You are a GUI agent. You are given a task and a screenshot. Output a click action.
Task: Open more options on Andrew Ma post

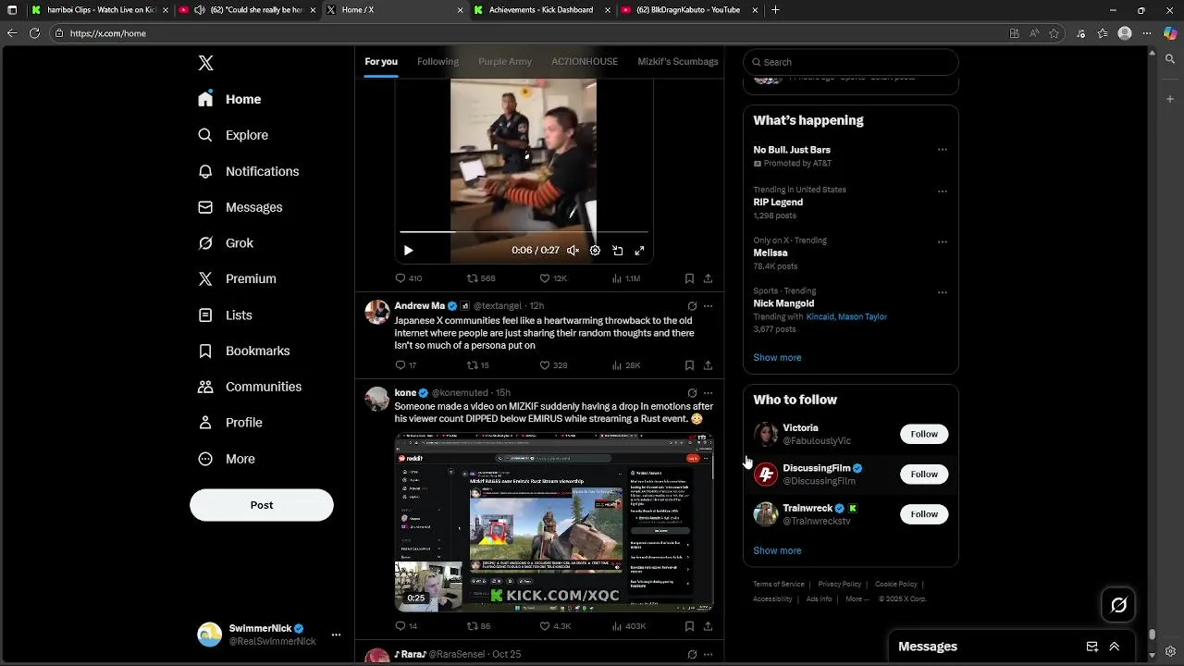(708, 306)
